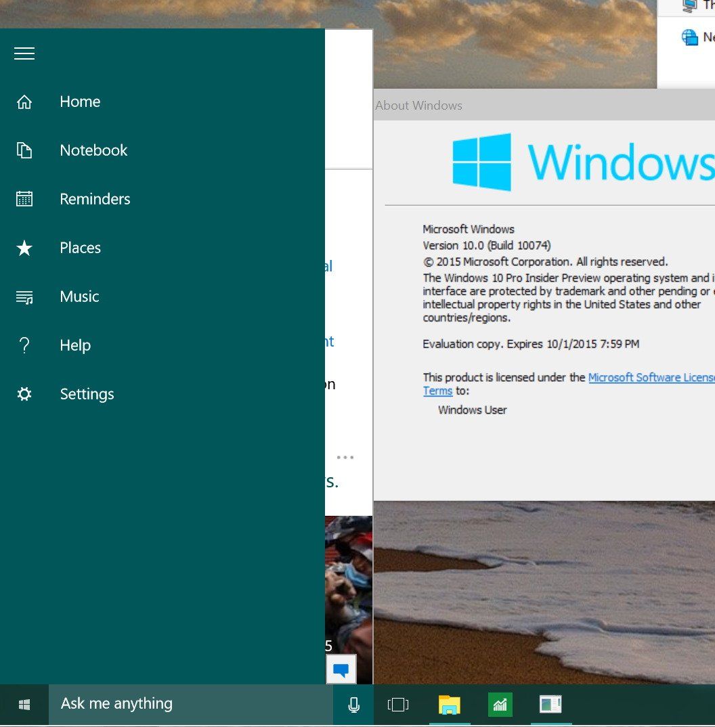This screenshot has width=715, height=727.
Task: Select Notebook from the Cortana menu
Action: tap(93, 150)
